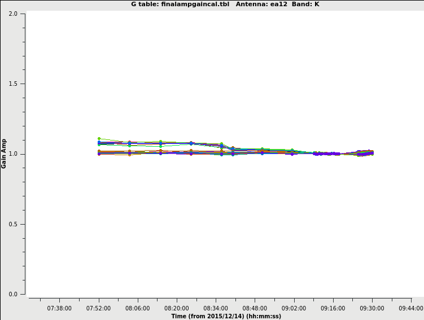Click the y-axis tick label 0.5

(x=13, y=224)
